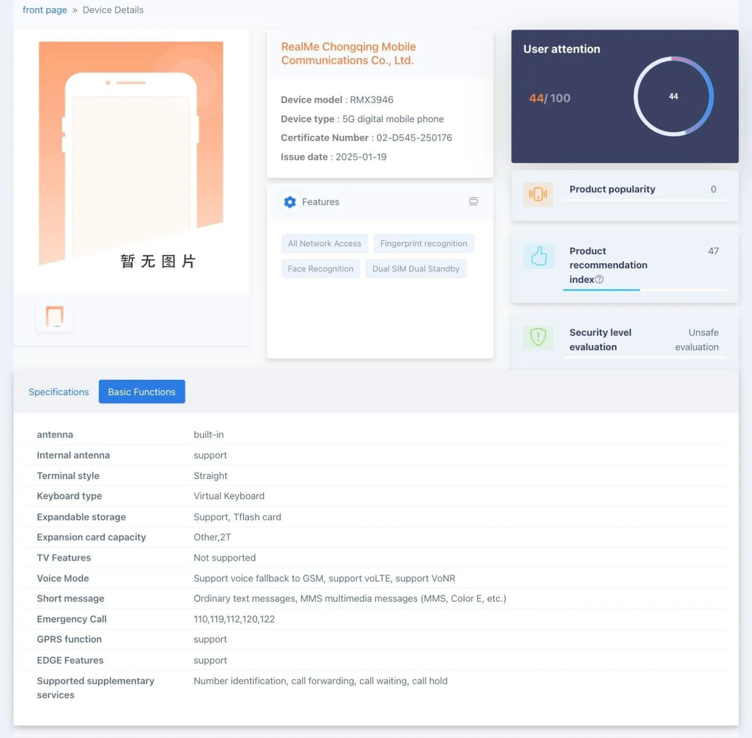The image size is (752, 738).
Task: Click the Short message row value text
Action: pos(350,598)
